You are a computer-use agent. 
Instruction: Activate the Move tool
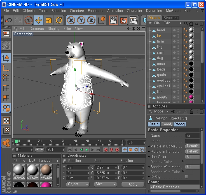pyautogui.click(x=39, y=20)
